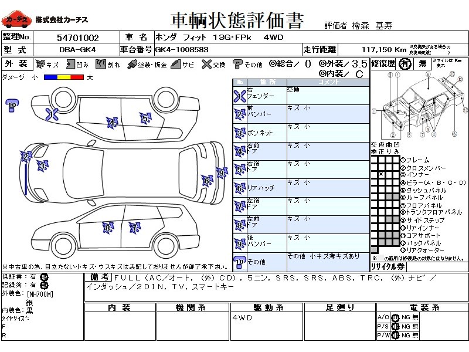Click the 凹み dent legend icon
The height and width of the screenshot is (352, 469).
(x=70, y=65)
